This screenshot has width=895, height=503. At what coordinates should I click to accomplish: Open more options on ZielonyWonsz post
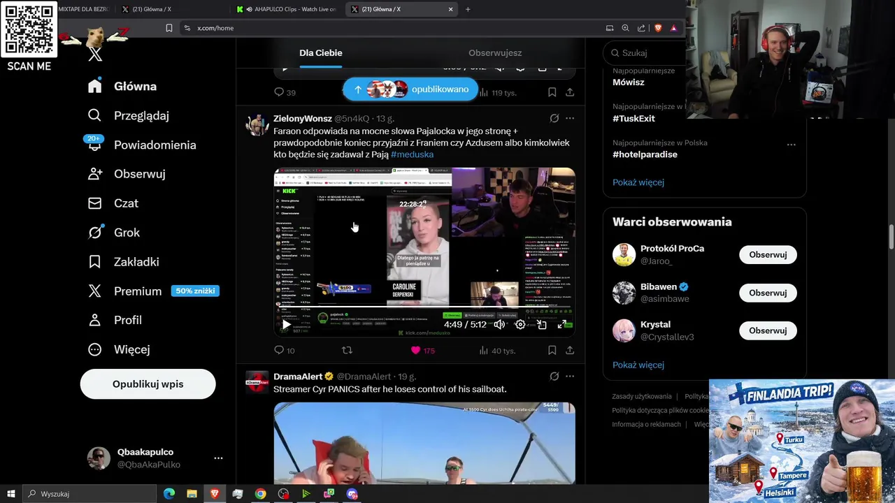pyautogui.click(x=570, y=119)
